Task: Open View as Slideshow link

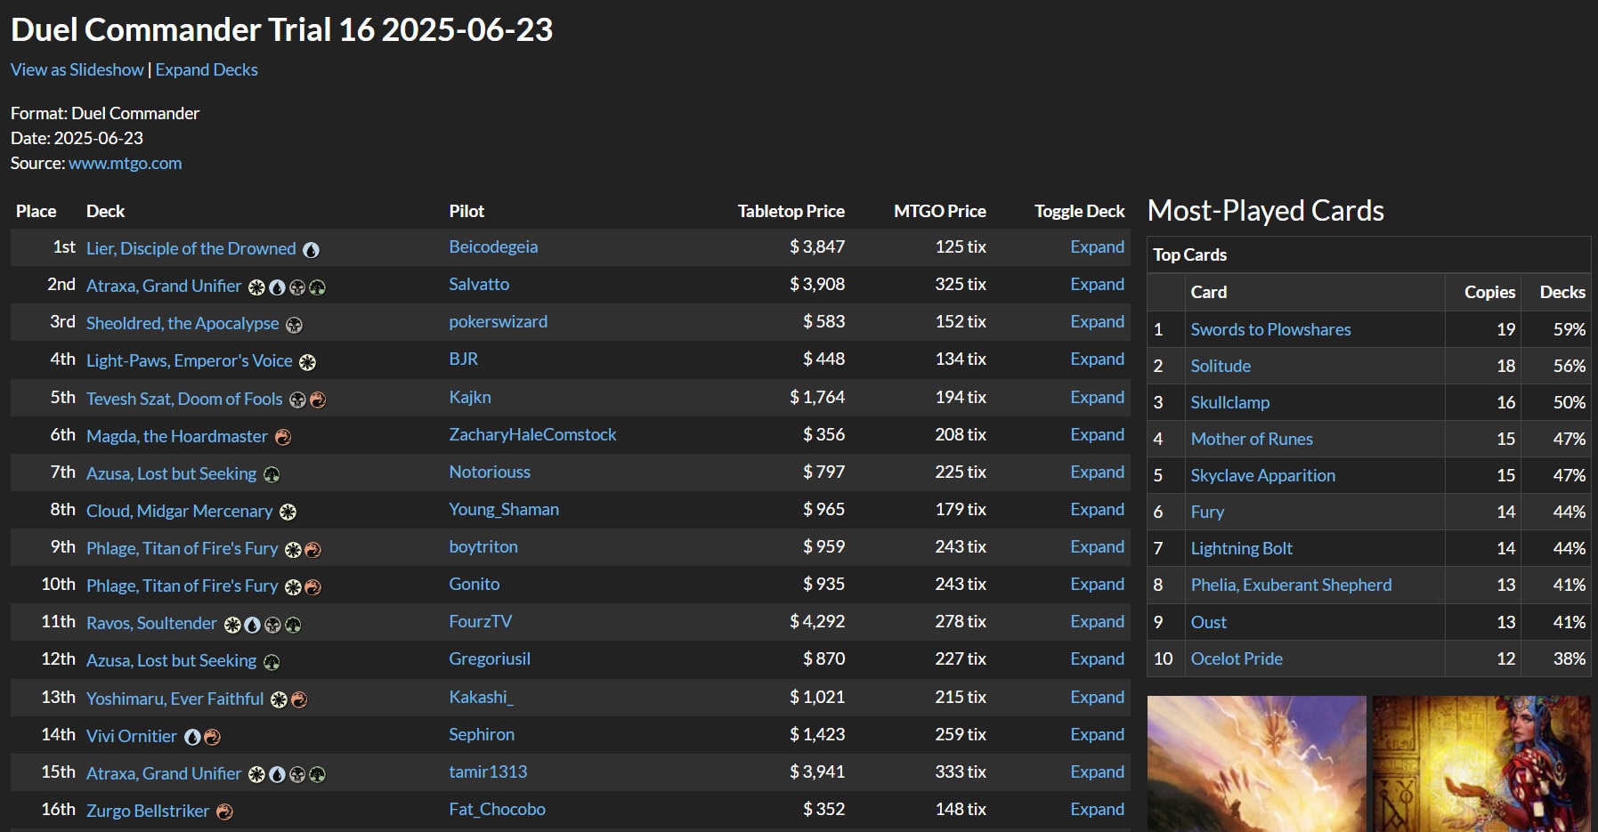Action: point(77,69)
